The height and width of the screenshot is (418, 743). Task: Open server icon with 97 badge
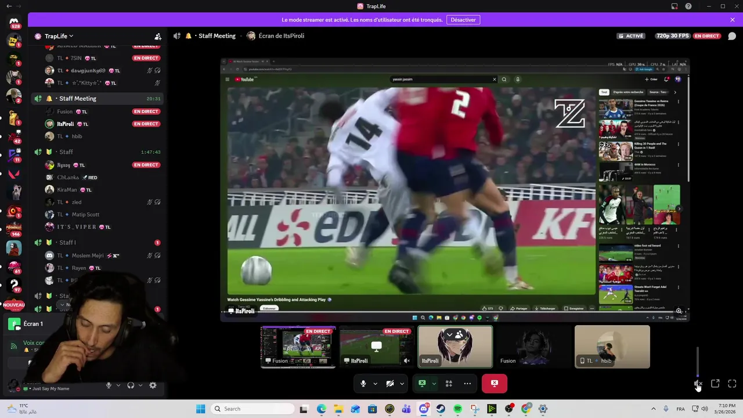pos(14,284)
